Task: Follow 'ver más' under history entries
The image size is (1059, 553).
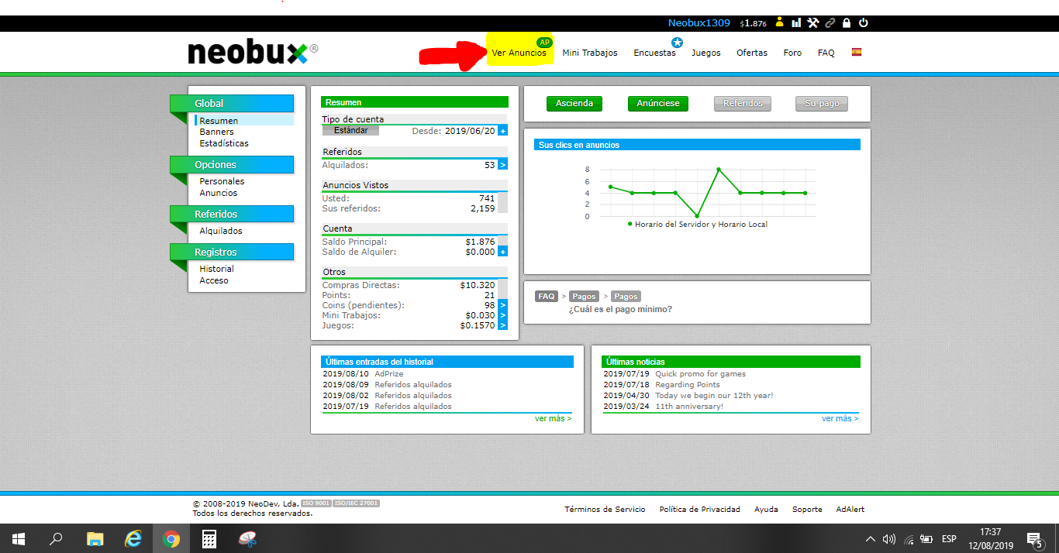Action: pyautogui.click(x=553, y=418)
